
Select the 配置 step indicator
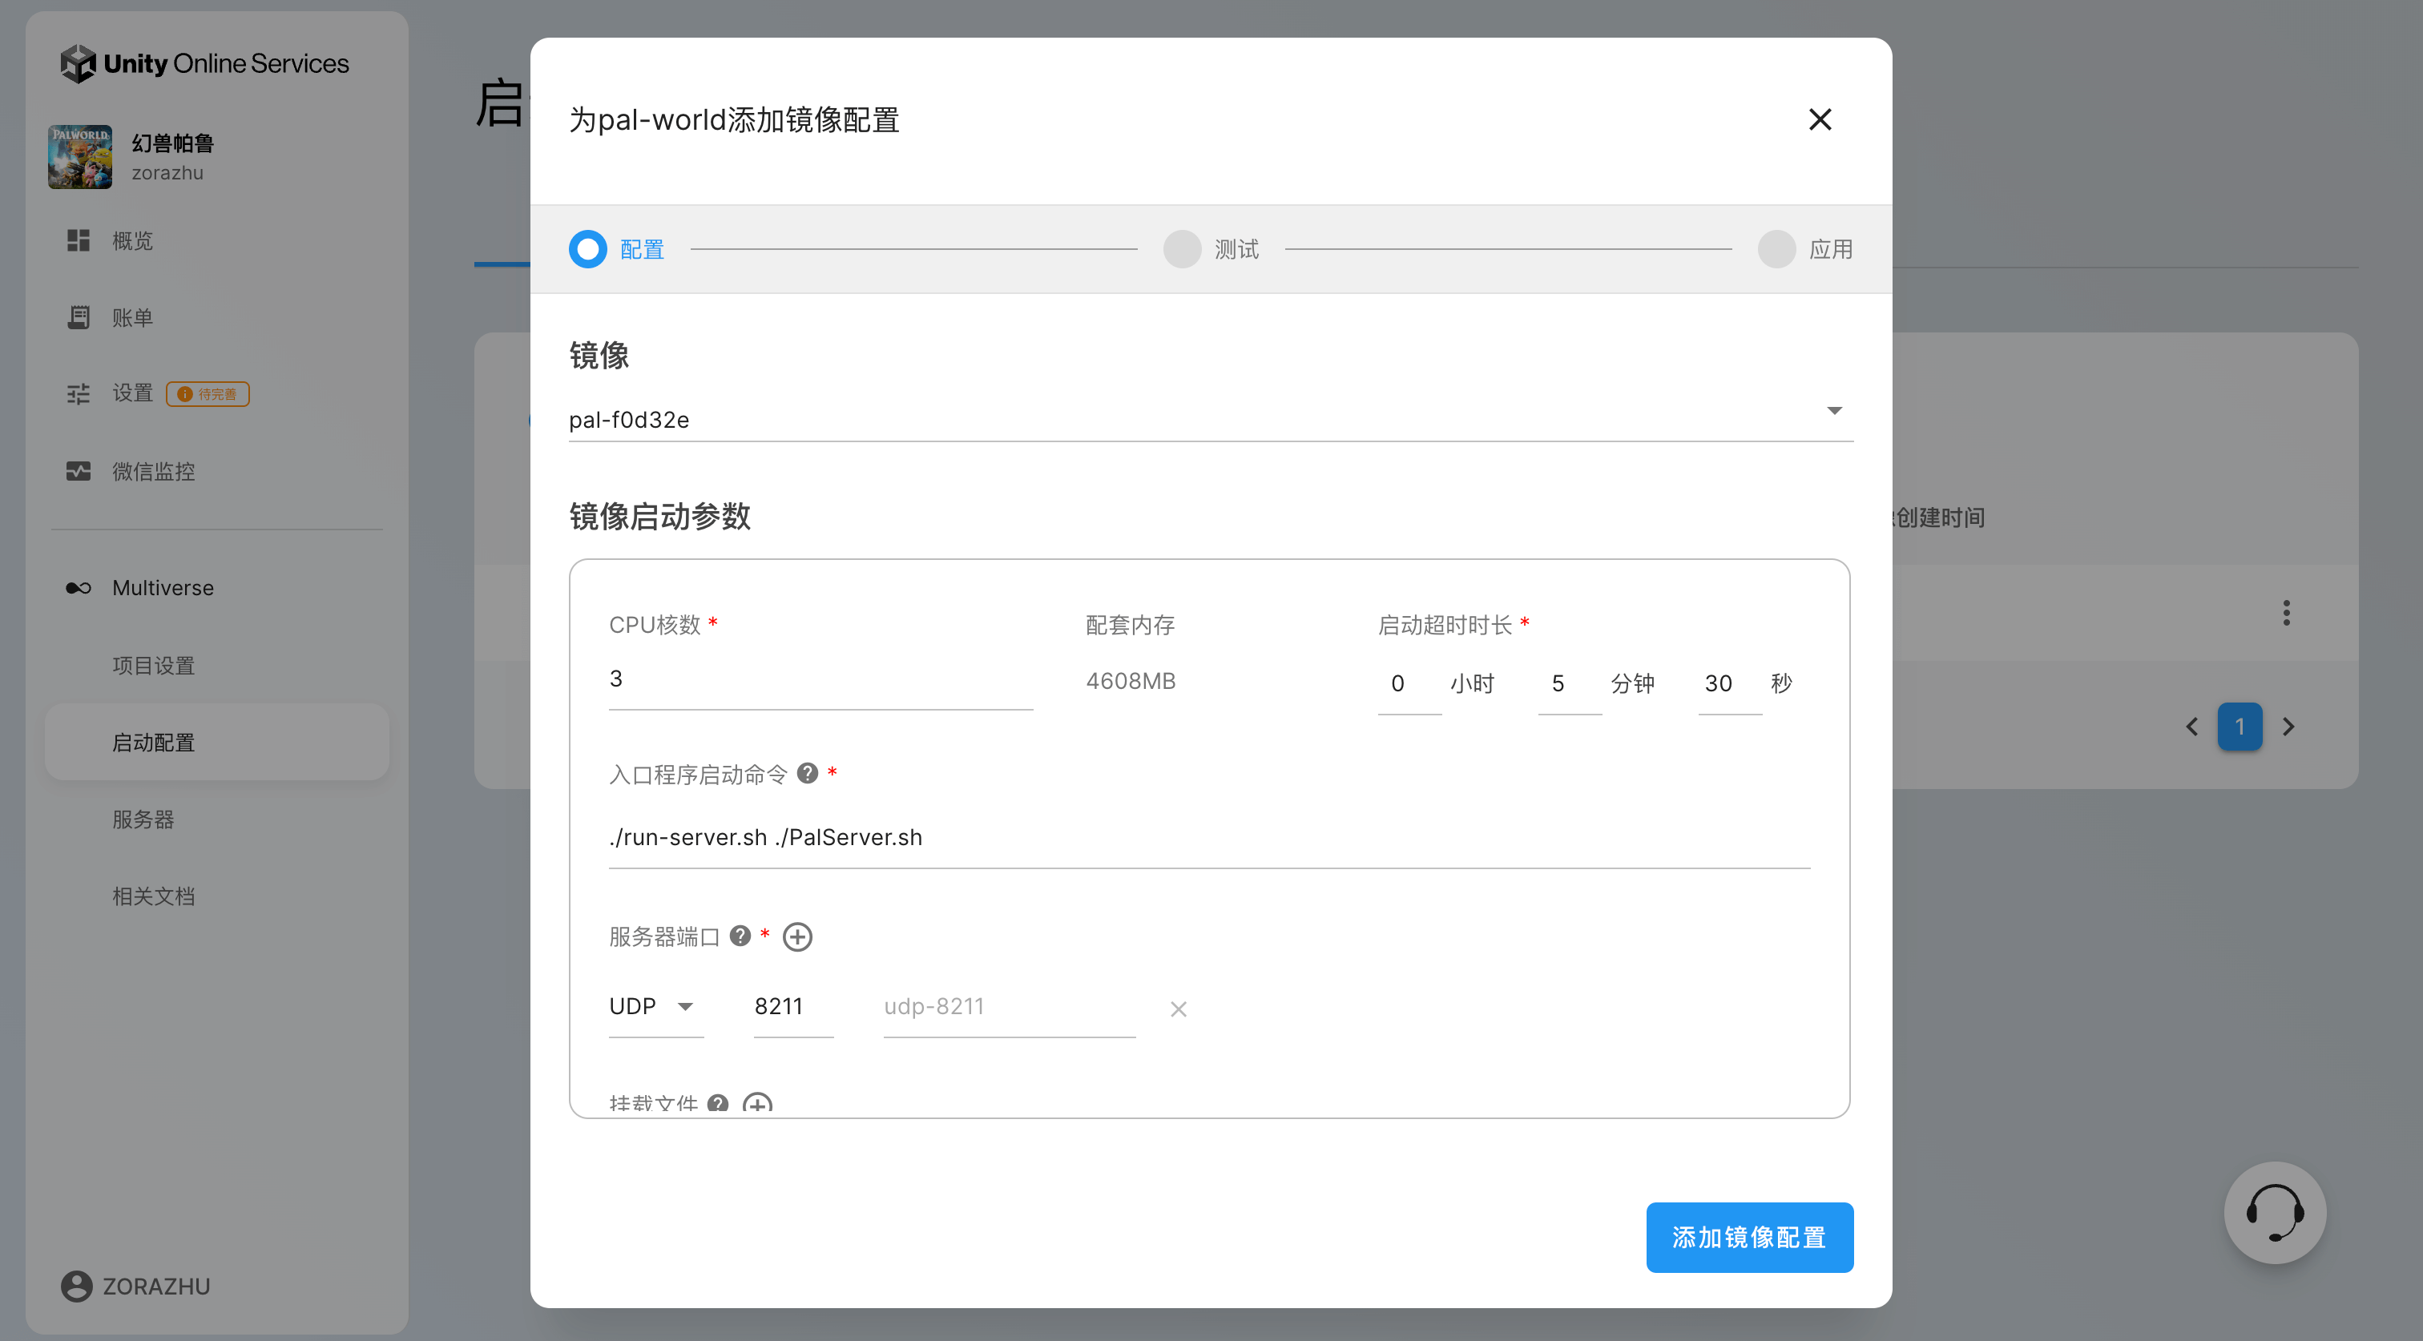(x=588, y=249)
